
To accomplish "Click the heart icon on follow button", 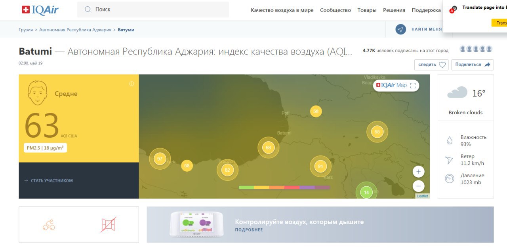I will (442, 64).
